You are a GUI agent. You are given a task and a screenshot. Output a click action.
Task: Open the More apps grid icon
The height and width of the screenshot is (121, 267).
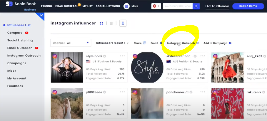coord(126,6)
